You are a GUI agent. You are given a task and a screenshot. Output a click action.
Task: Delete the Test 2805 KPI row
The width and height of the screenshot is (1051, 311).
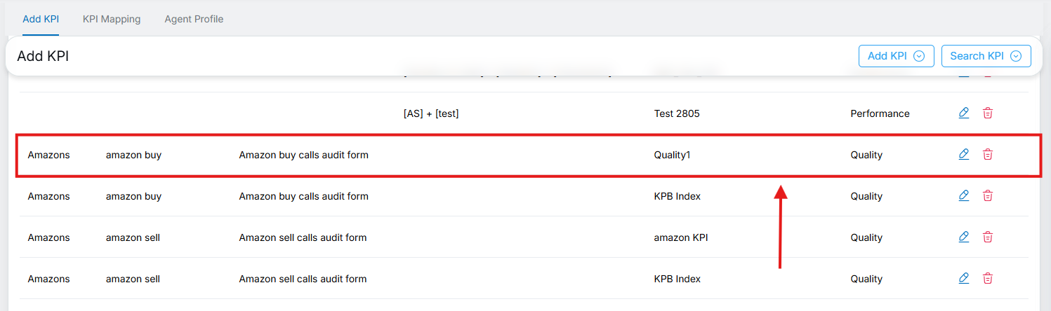tap(987, 113)
